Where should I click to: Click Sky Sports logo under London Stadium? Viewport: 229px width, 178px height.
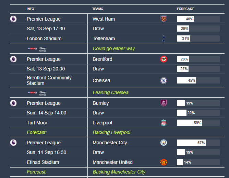point(32,48)
